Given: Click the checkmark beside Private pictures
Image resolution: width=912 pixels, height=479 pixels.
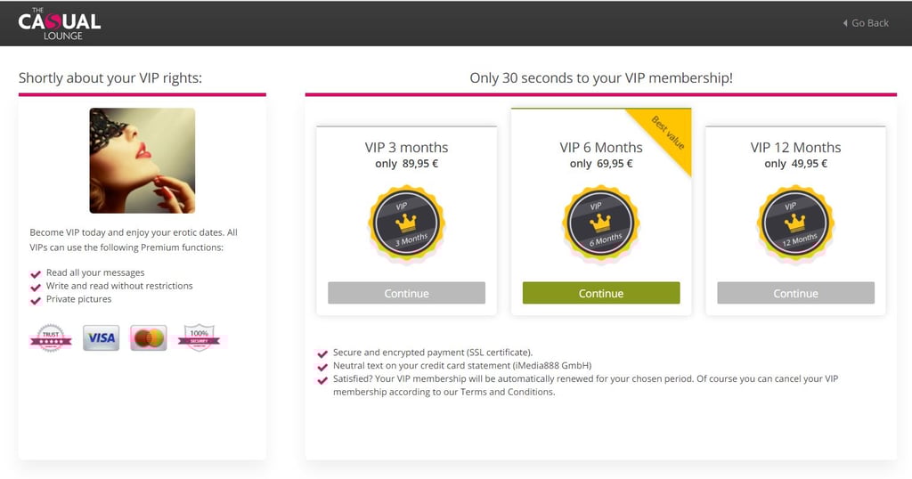Looking at the screenshot, I should click(36, 301).
